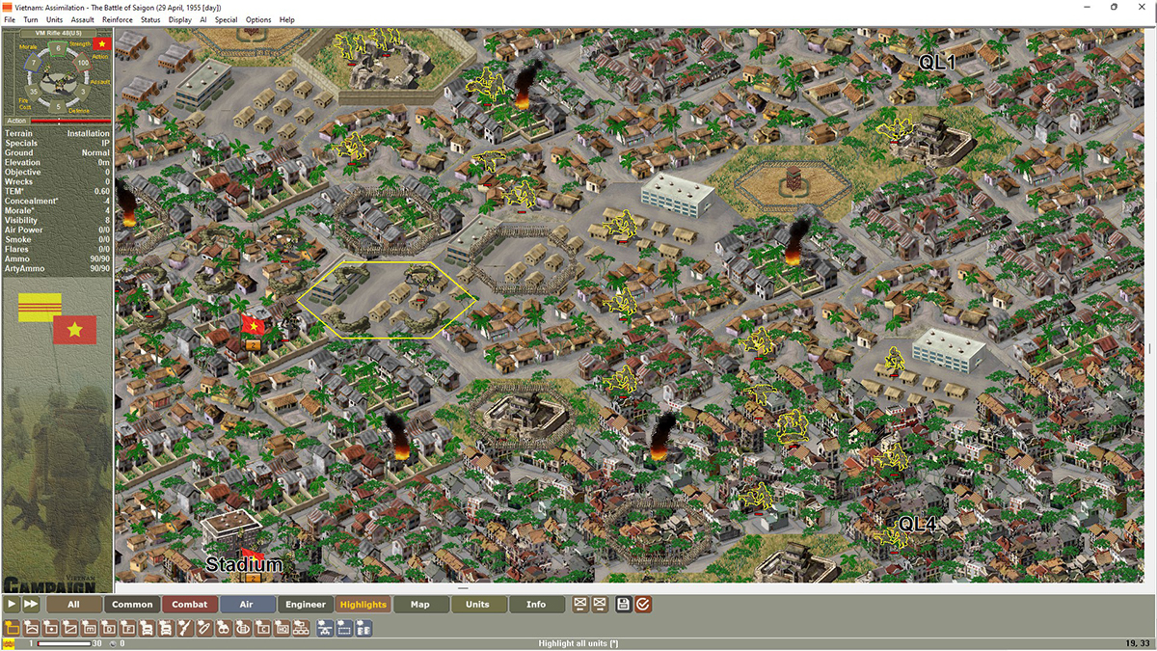Viewport: 1157px width, 651px height.
Task: Open the AI menu
Action: pyautogui.click(x=202, y=19)
